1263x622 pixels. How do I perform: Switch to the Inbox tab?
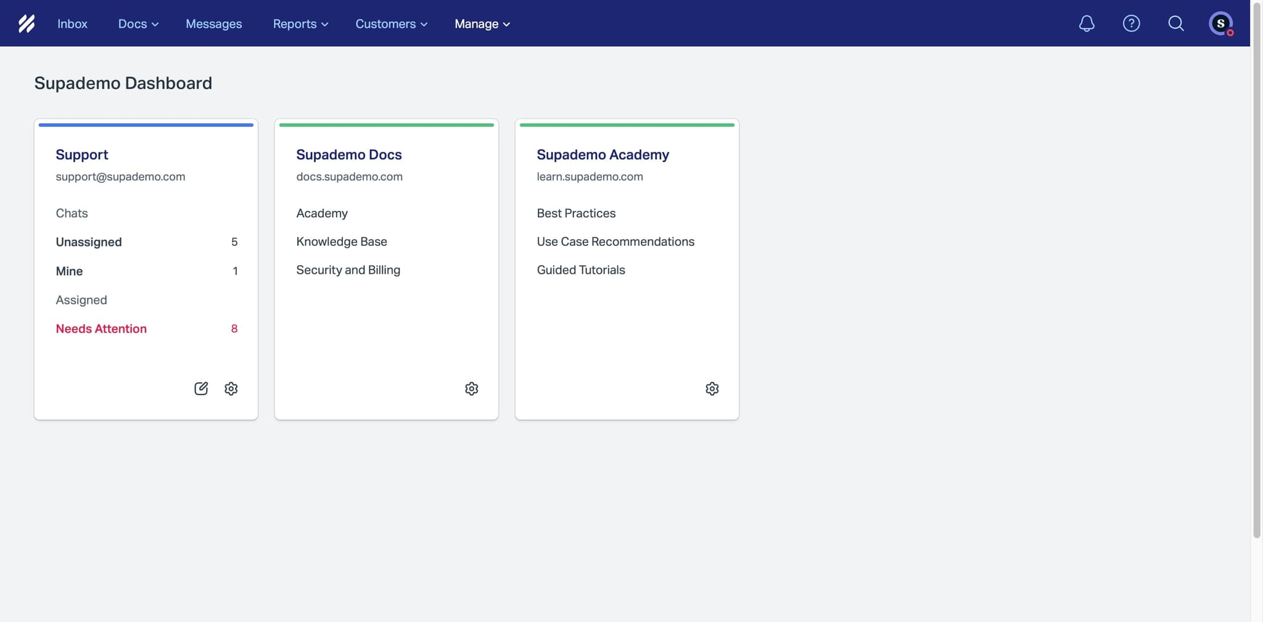(x=72, y=23)
